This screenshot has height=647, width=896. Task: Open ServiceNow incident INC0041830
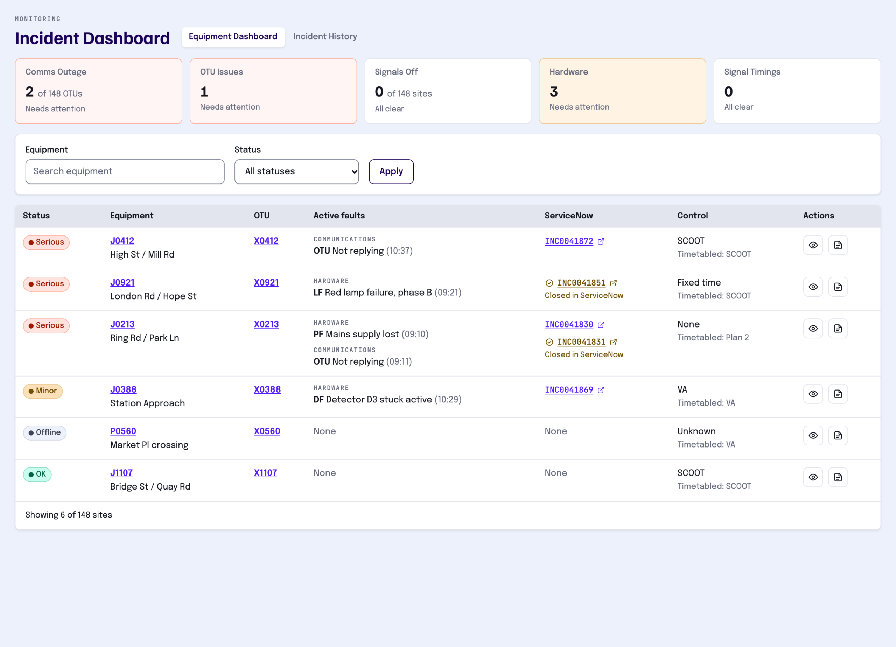pos(569,325)
